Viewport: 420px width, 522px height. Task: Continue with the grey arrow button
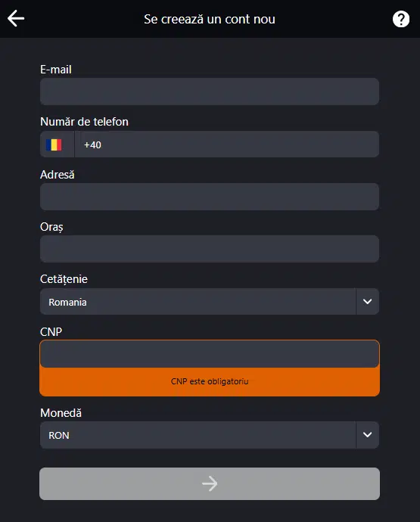[x=210, y=483]
